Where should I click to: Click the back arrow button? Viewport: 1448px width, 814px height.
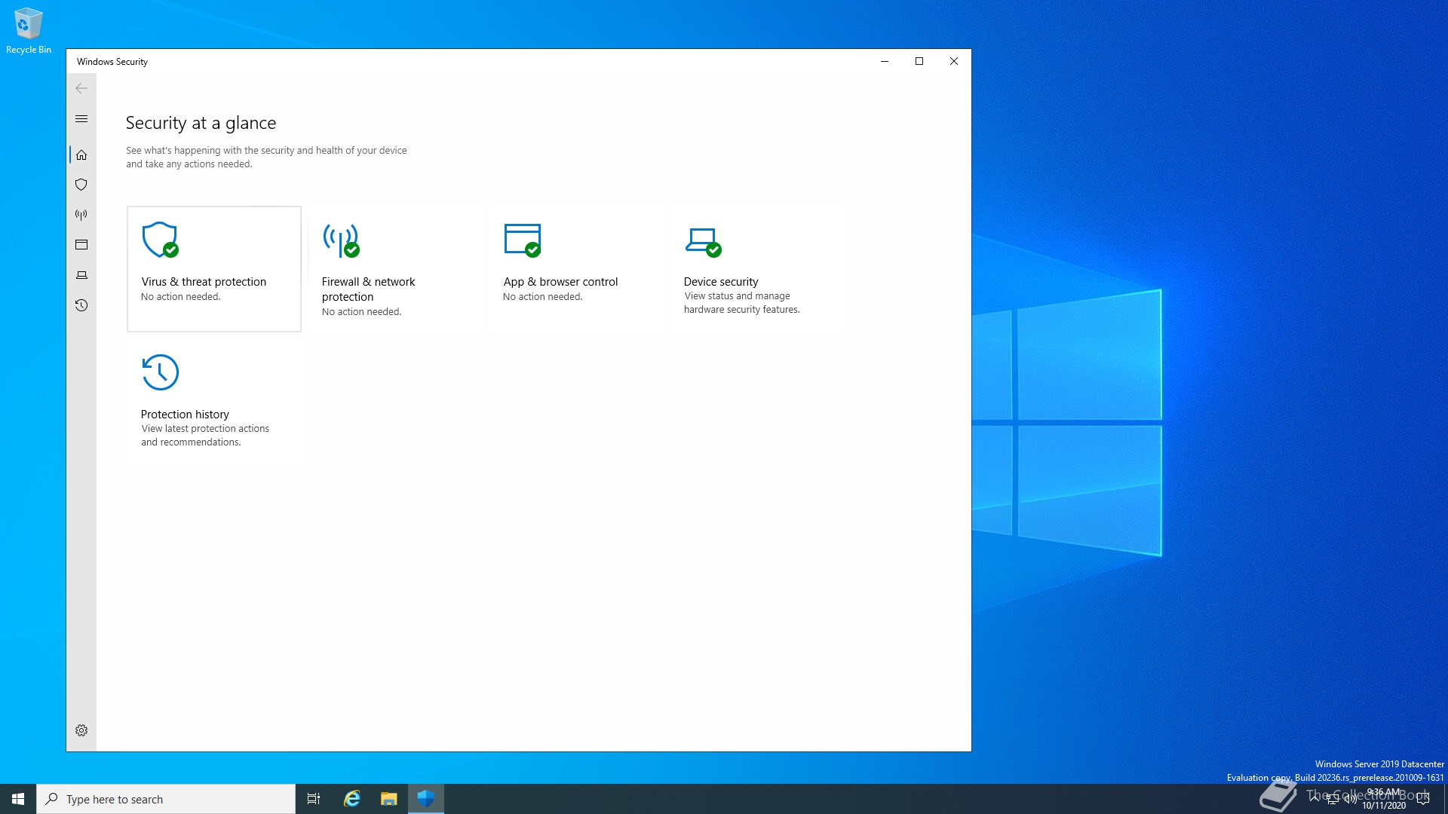81,88
